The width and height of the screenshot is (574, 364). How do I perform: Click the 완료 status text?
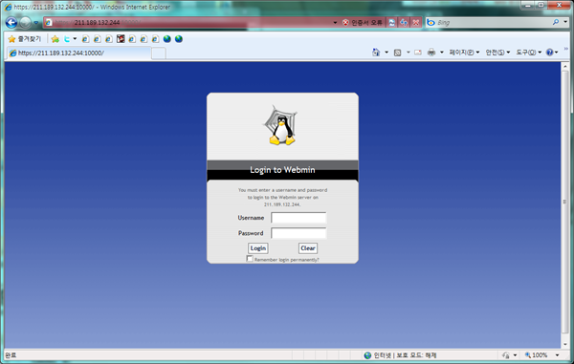pos(11,355)
